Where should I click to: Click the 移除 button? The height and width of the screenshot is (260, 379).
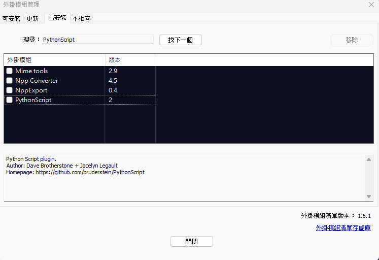click(352, 40)
